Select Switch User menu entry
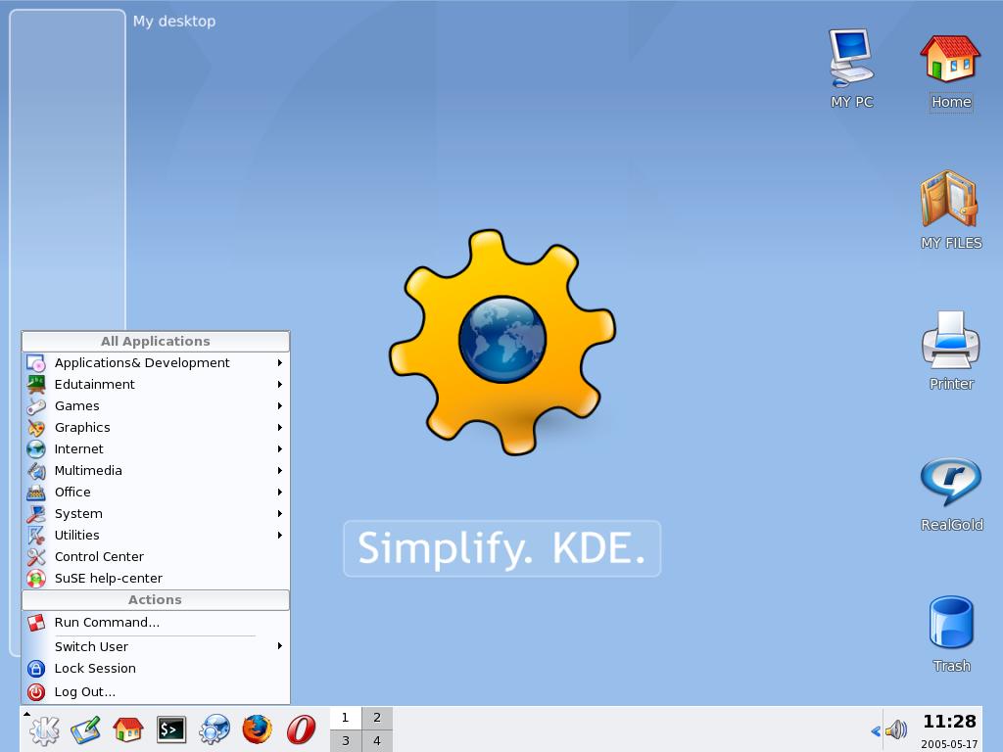Screen dimensions: 1003x752 tap(156, 646)
